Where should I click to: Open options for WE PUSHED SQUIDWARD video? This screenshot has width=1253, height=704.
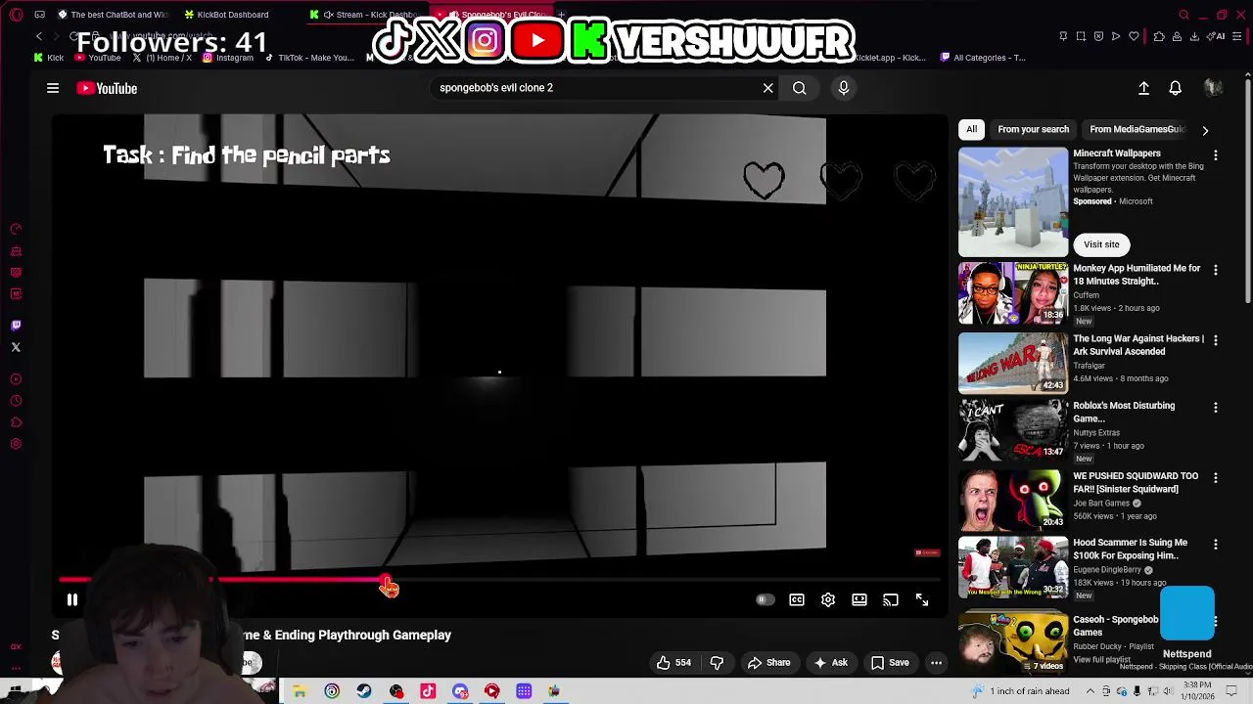point(1216,477)
